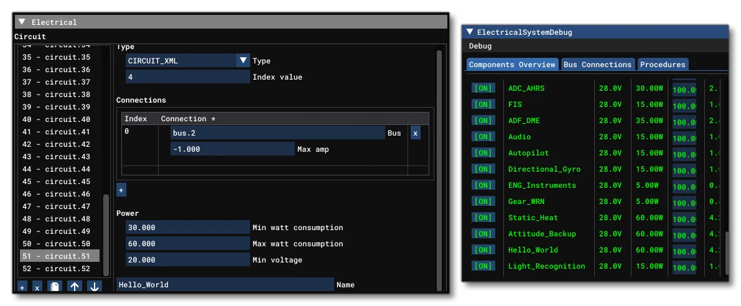Collapse the ElectricalSystemDebug window triangle
The height and width of the screenshot is (306, 741).
click(469, 32)
